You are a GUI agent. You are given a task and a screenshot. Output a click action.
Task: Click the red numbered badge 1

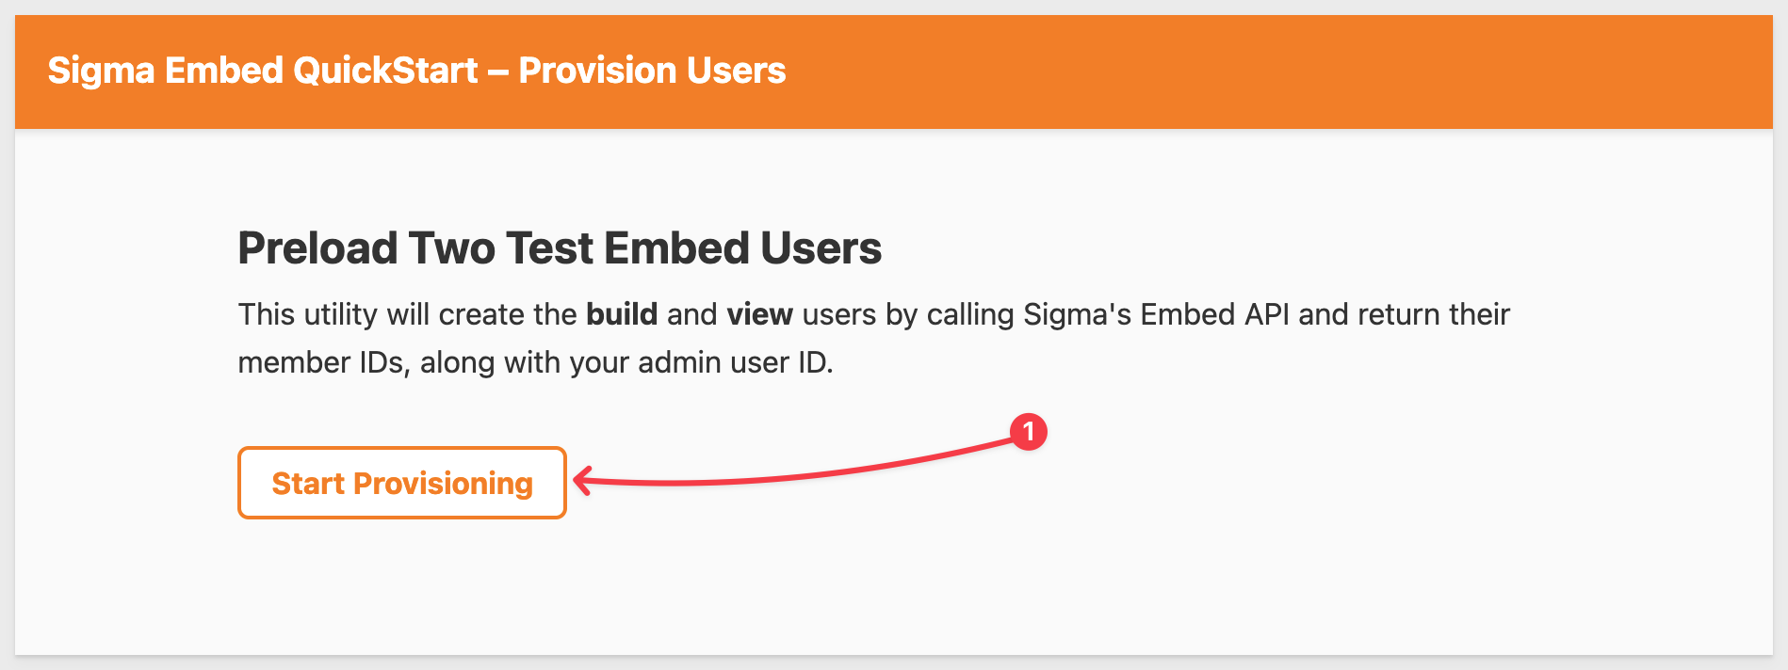pyautogui.click(x=1028, y=432)
